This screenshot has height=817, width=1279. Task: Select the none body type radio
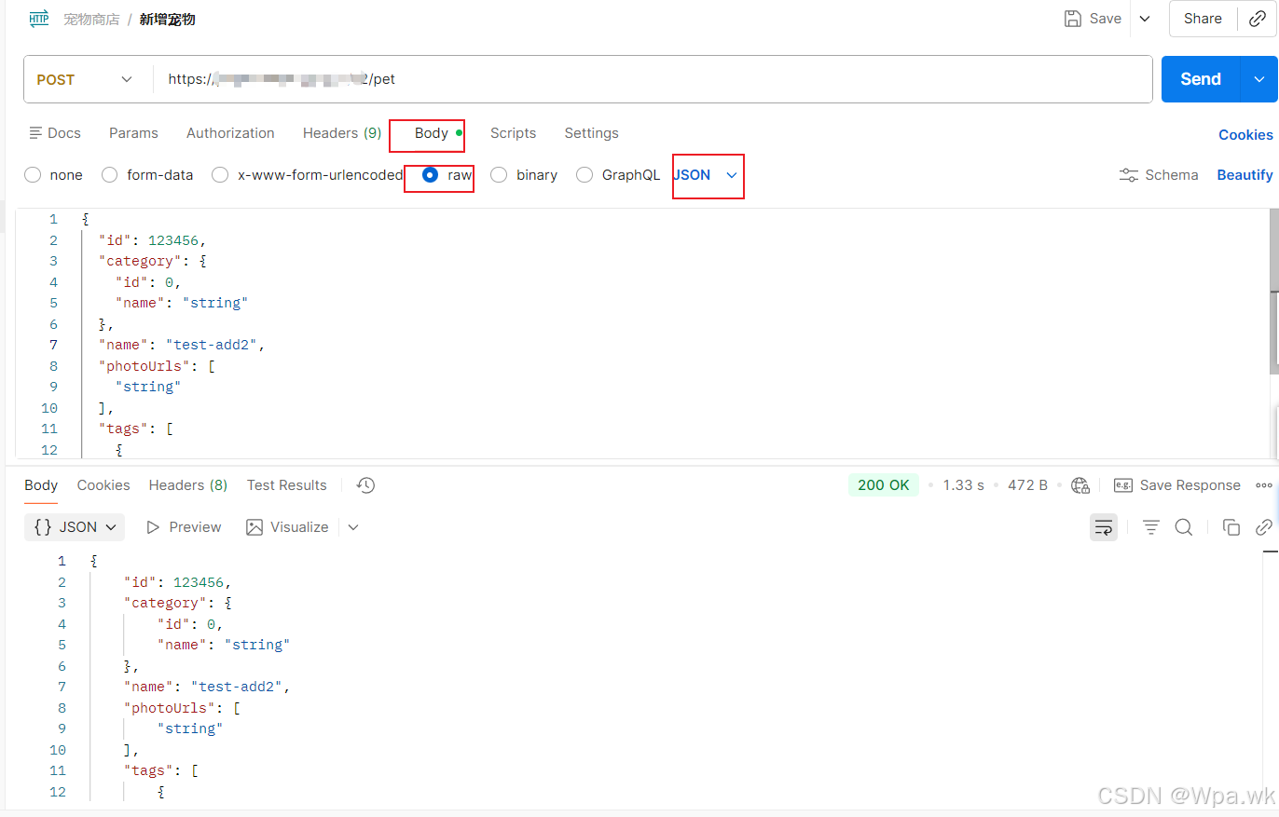point(33,174)
